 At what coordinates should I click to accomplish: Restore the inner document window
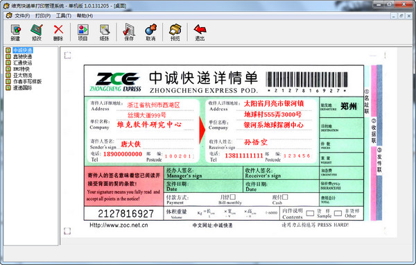(x=401, y=16)
